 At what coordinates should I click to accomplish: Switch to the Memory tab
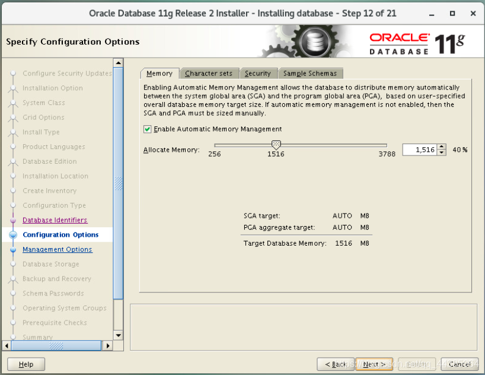tap(159, 74)
